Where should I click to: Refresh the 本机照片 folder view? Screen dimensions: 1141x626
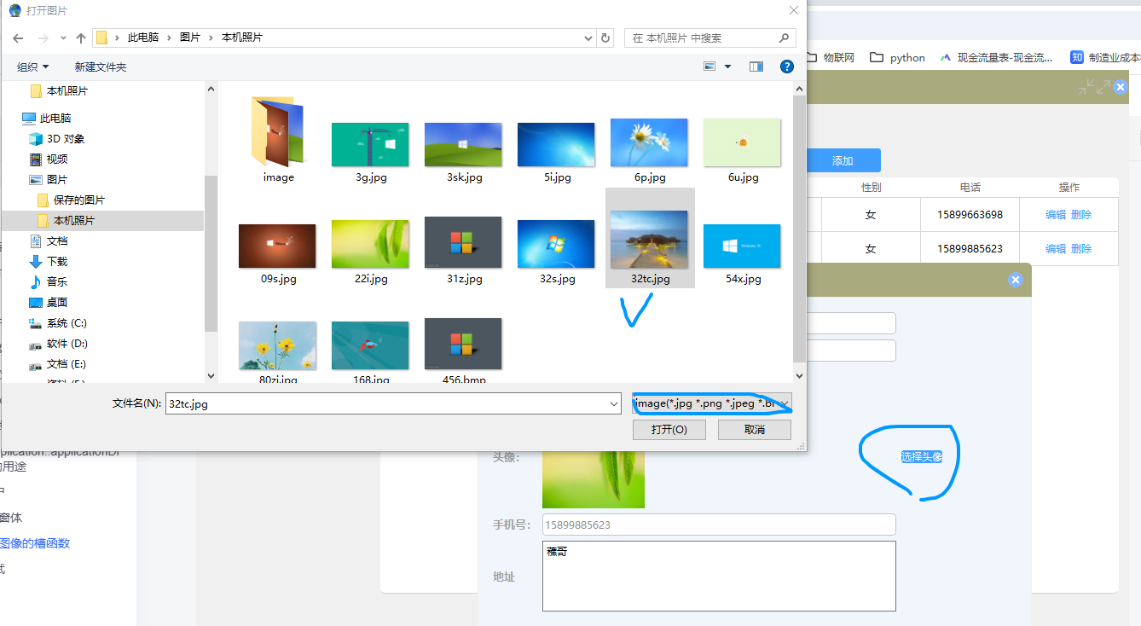(x=605, y=38)
